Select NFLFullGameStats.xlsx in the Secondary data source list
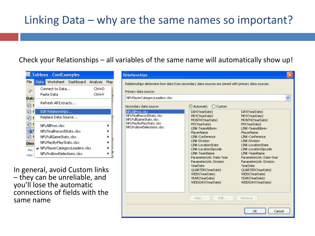Viewport: 315px width, 236px height. [142, 120]
